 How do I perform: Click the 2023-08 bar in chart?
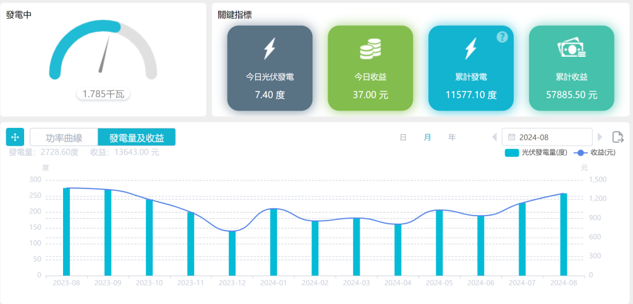click(67, 232)
